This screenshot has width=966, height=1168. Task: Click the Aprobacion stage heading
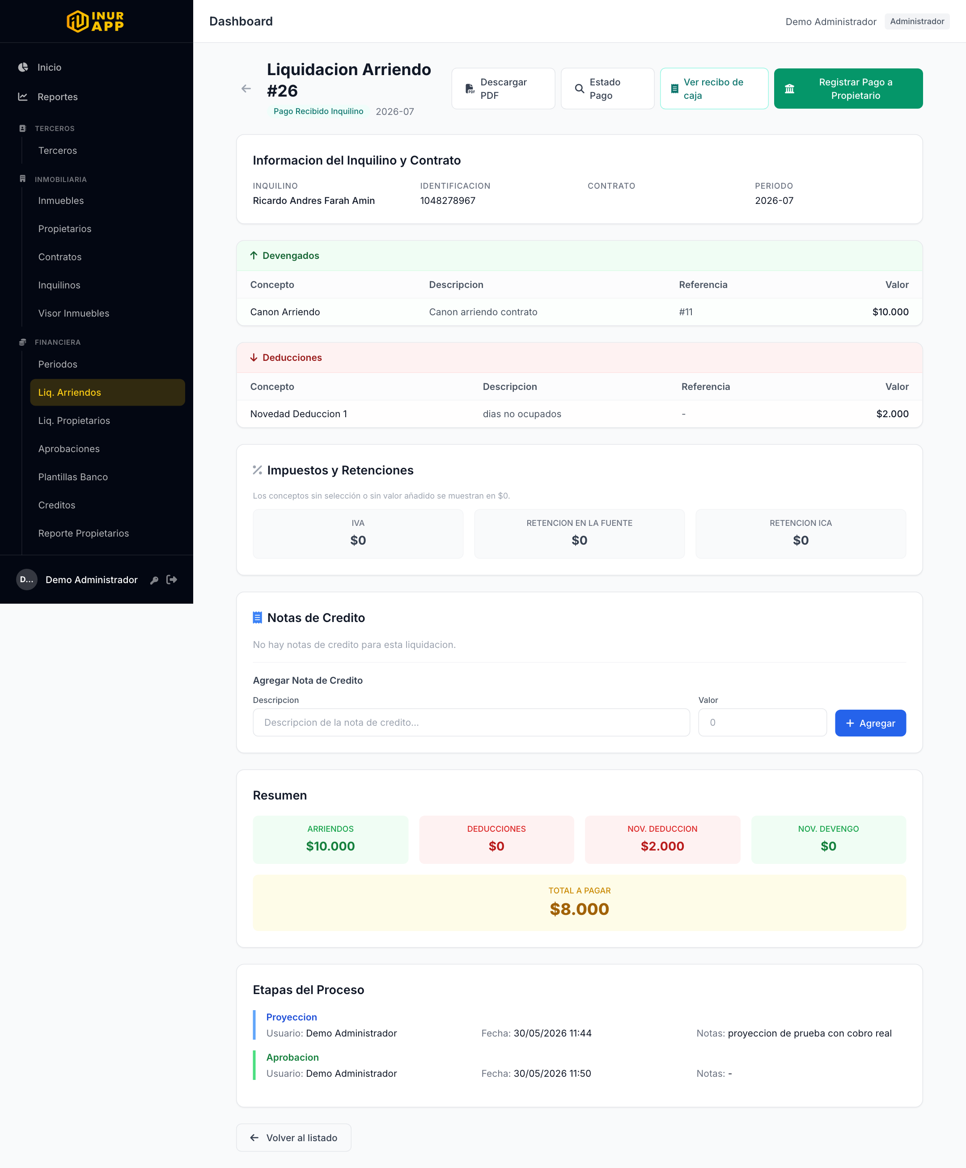click(x=292, y=1057)
